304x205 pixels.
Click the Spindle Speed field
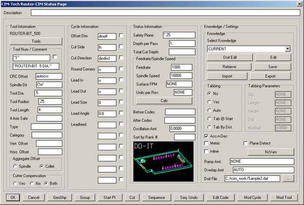click(x=181, y=76)
